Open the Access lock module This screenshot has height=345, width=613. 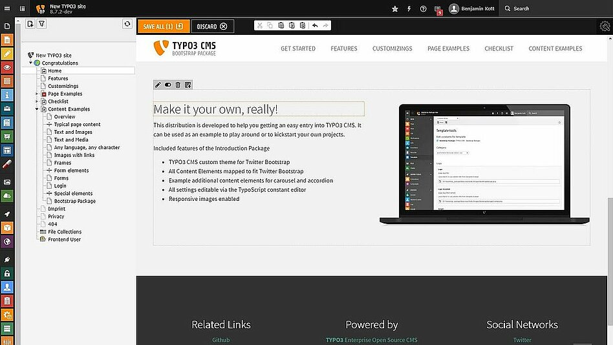click(x=7, y=273)
